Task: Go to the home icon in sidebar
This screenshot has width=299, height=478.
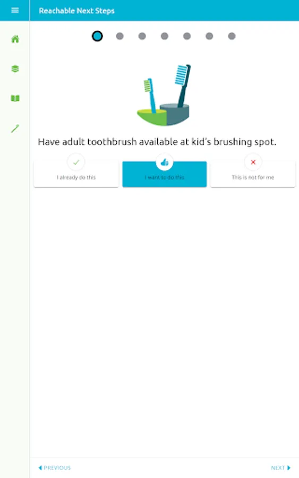Action: (x=15, y=39)
